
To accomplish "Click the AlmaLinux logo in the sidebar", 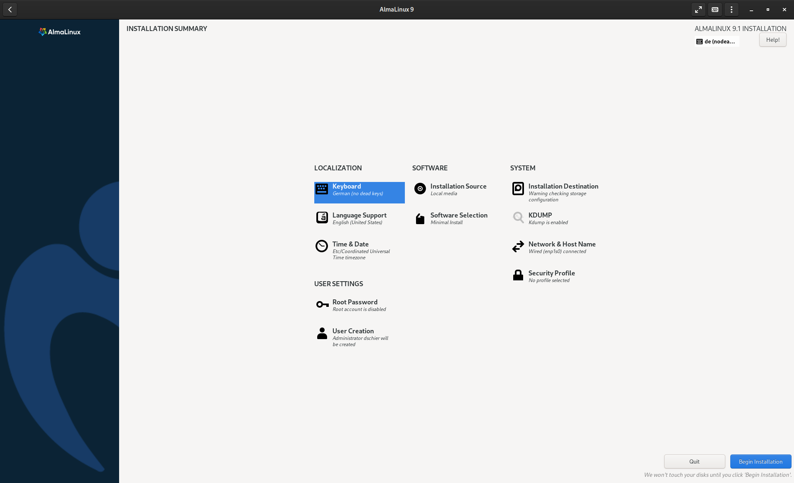I will pos(60,32).
